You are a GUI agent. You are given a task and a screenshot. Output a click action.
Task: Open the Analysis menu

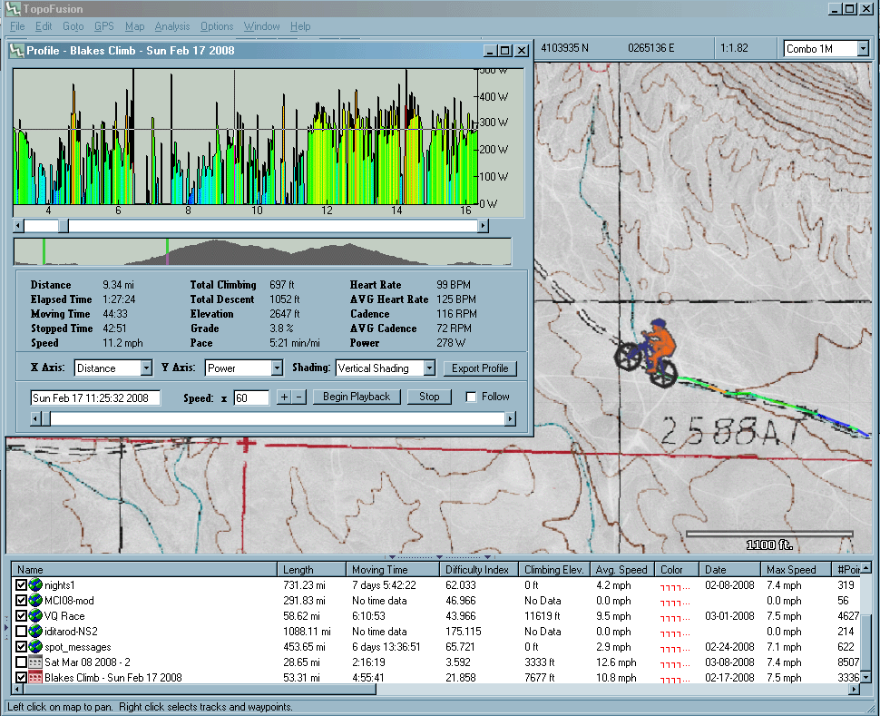[172, 26]
